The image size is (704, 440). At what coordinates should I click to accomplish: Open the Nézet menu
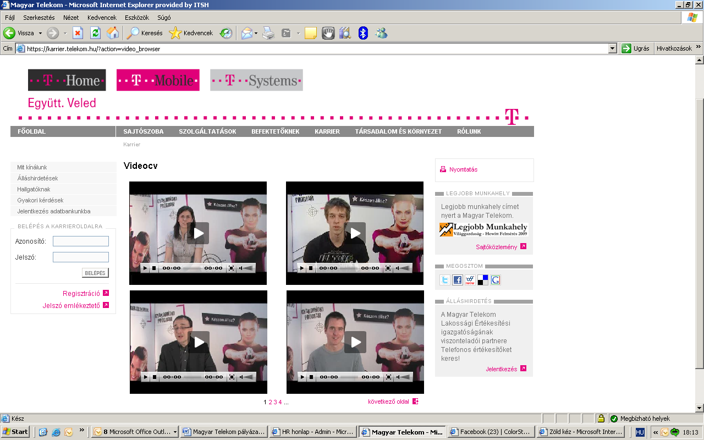tap(71, 18)
